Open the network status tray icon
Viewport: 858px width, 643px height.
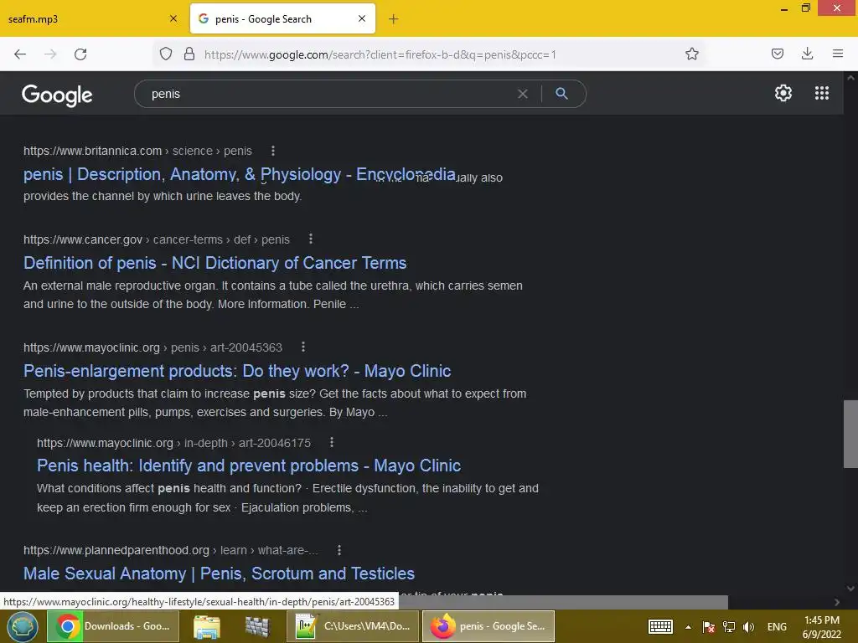(729, 627)
